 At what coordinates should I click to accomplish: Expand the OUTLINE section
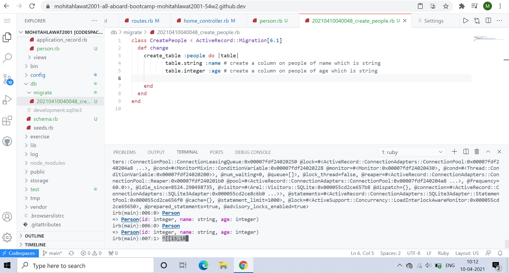35,236
